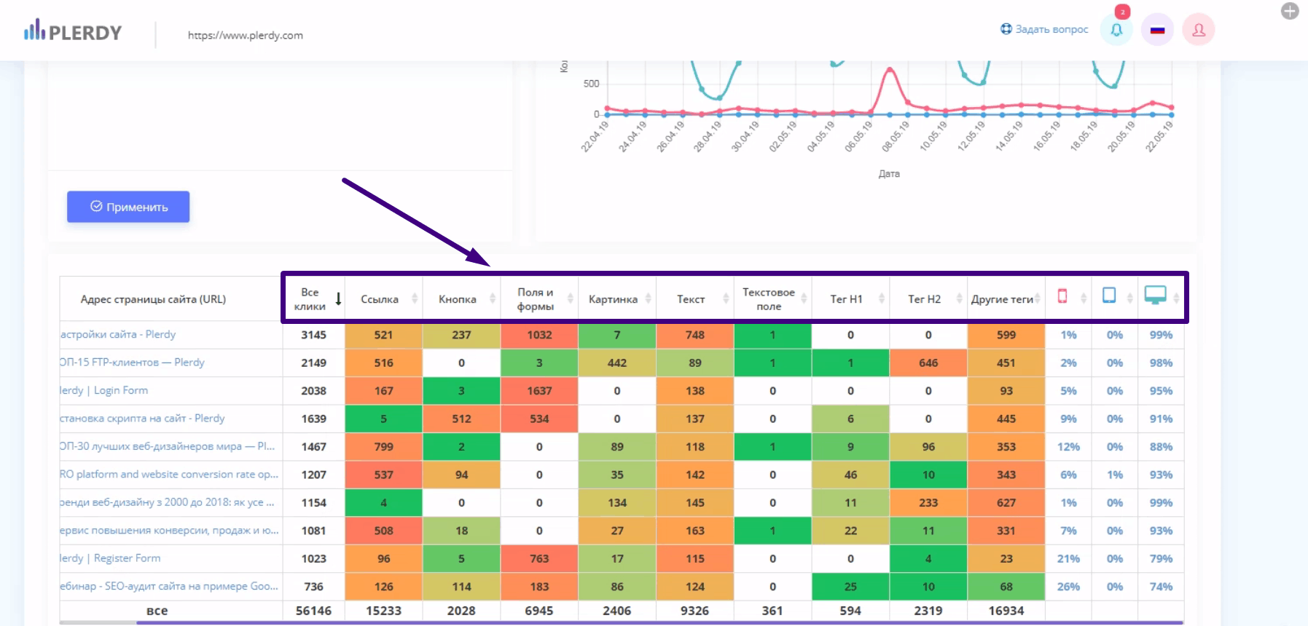Sort table by Другие теги column
Viewport: 1308px width, 626px height.
tap(1007, 299)
